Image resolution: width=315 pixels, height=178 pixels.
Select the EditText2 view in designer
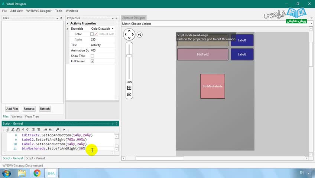click(x=203, y=54)
